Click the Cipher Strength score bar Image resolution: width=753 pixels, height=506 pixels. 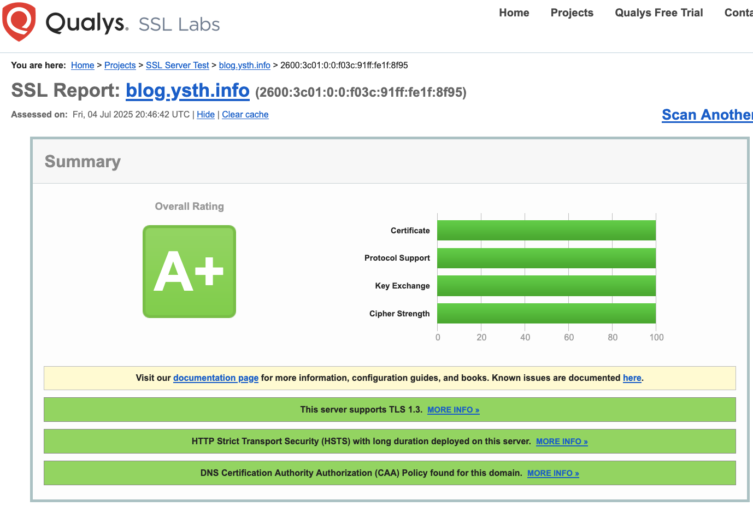[546, 314]
